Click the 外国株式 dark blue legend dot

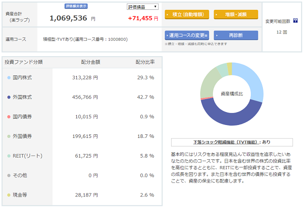point(9,97)
